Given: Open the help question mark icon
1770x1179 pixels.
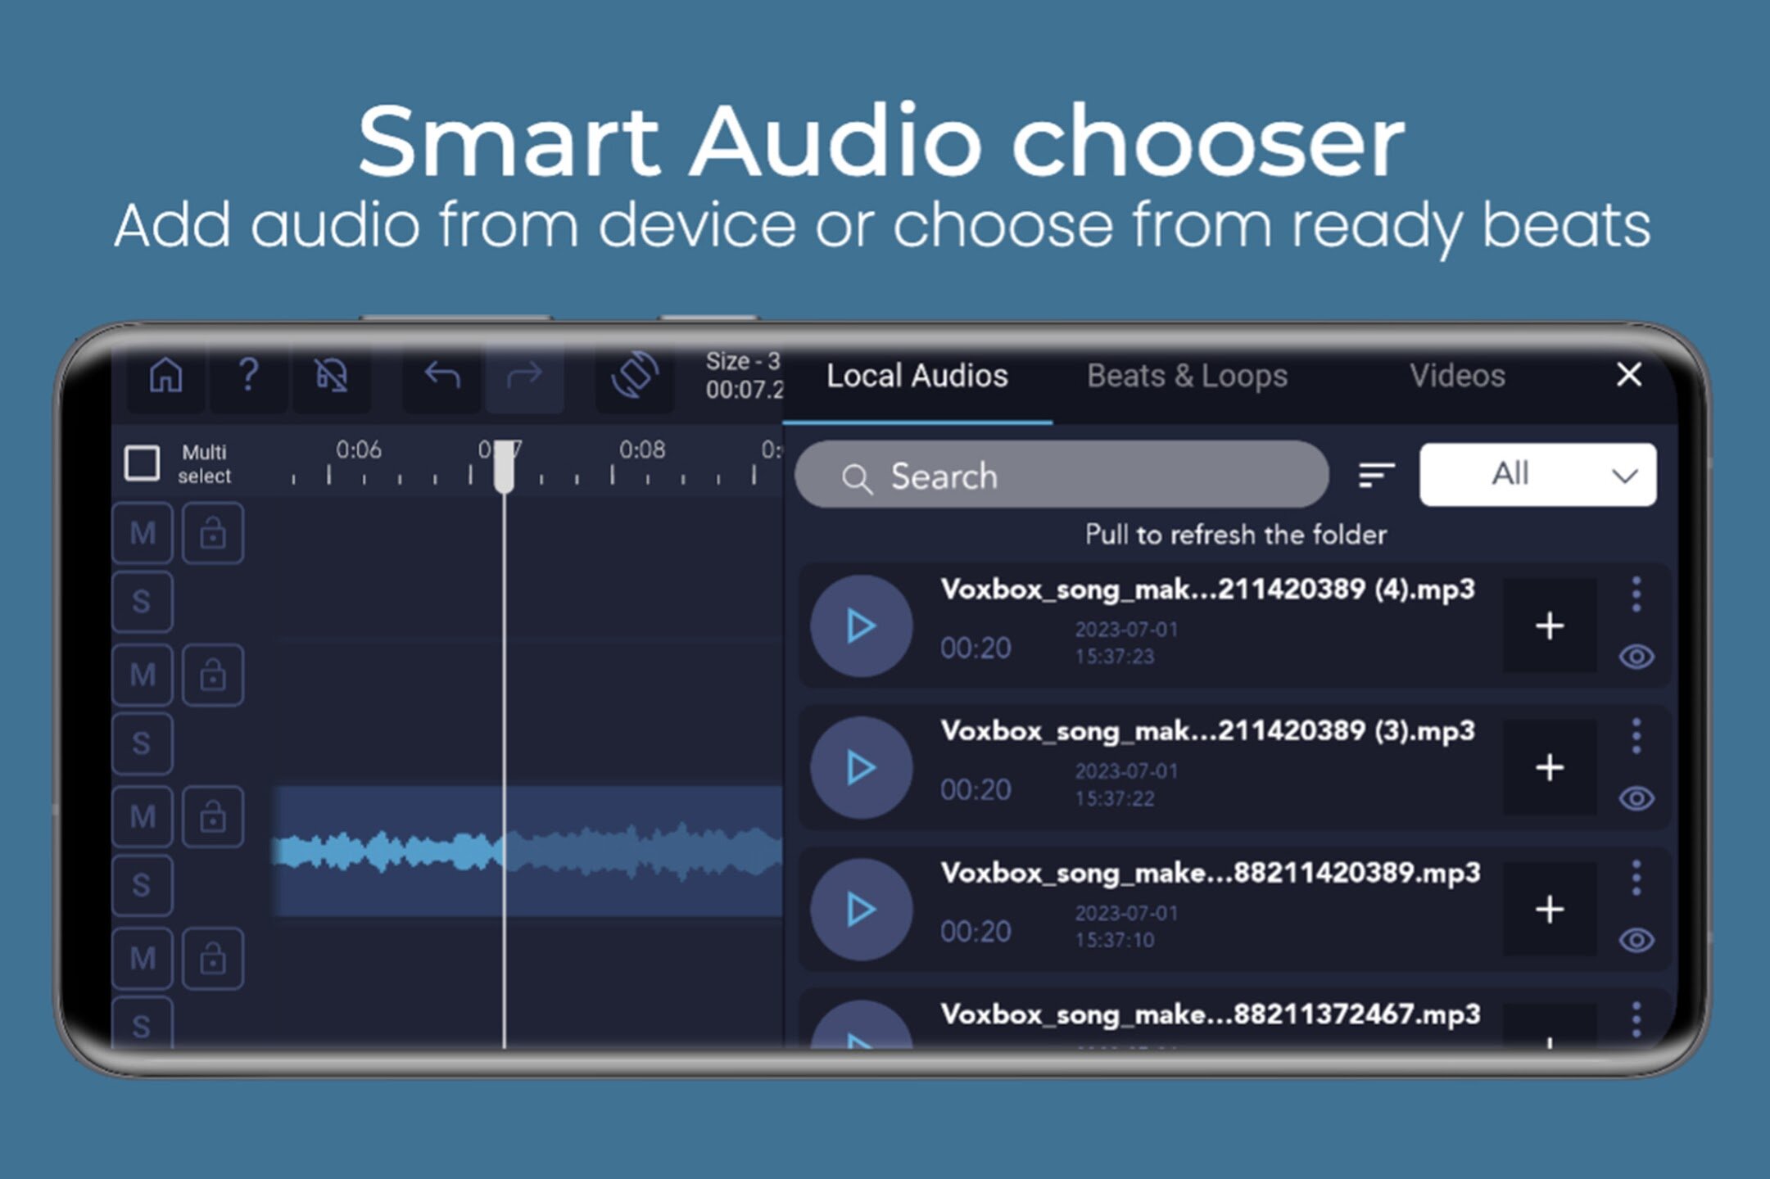Looking at the screenshot, I should (x=248, y=376).
